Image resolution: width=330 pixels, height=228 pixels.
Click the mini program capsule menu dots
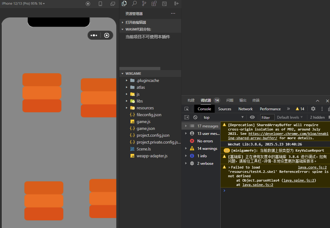point(94,36)
